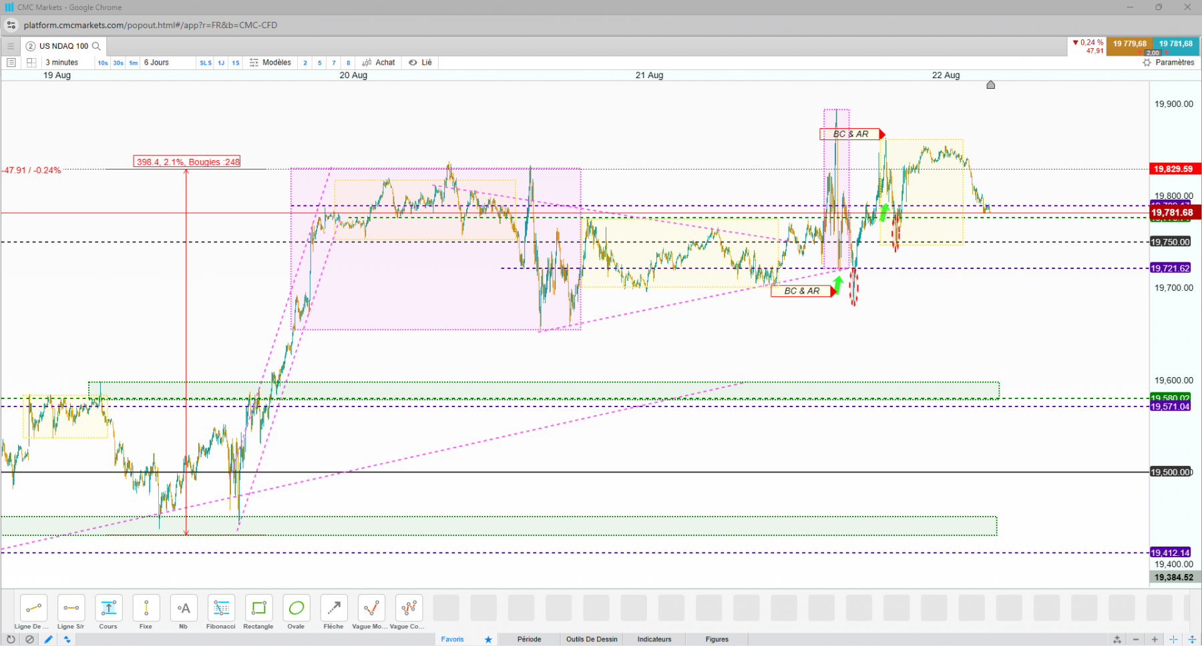Select the Fibonacci drawing tool
This screenshot has width=1202, height=646.
(220, 608)
